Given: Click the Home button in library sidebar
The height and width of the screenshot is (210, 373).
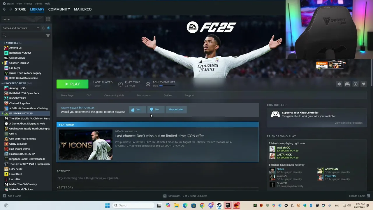Looking at the screenshot, I should pos(22,19).
